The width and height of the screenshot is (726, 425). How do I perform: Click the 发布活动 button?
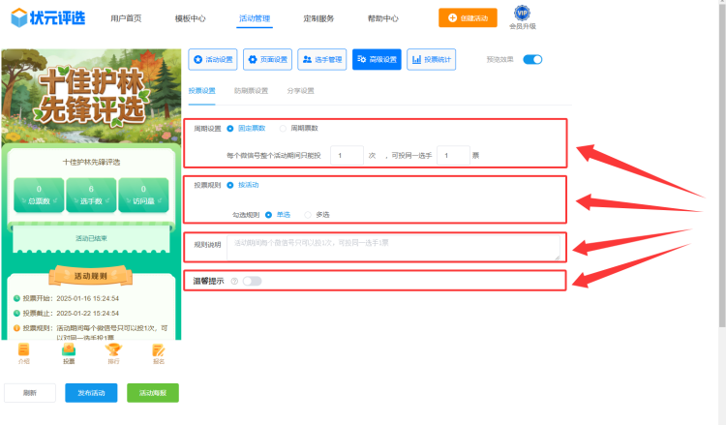click(91, 393)
